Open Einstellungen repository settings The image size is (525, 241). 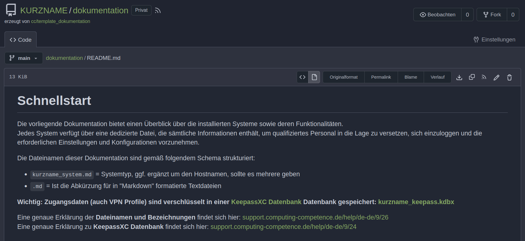click(x=494, y=40)
